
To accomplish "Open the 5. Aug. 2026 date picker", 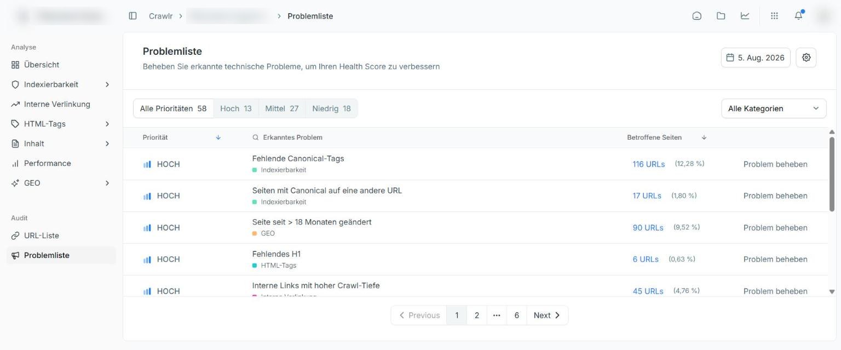I will point(756,58).
